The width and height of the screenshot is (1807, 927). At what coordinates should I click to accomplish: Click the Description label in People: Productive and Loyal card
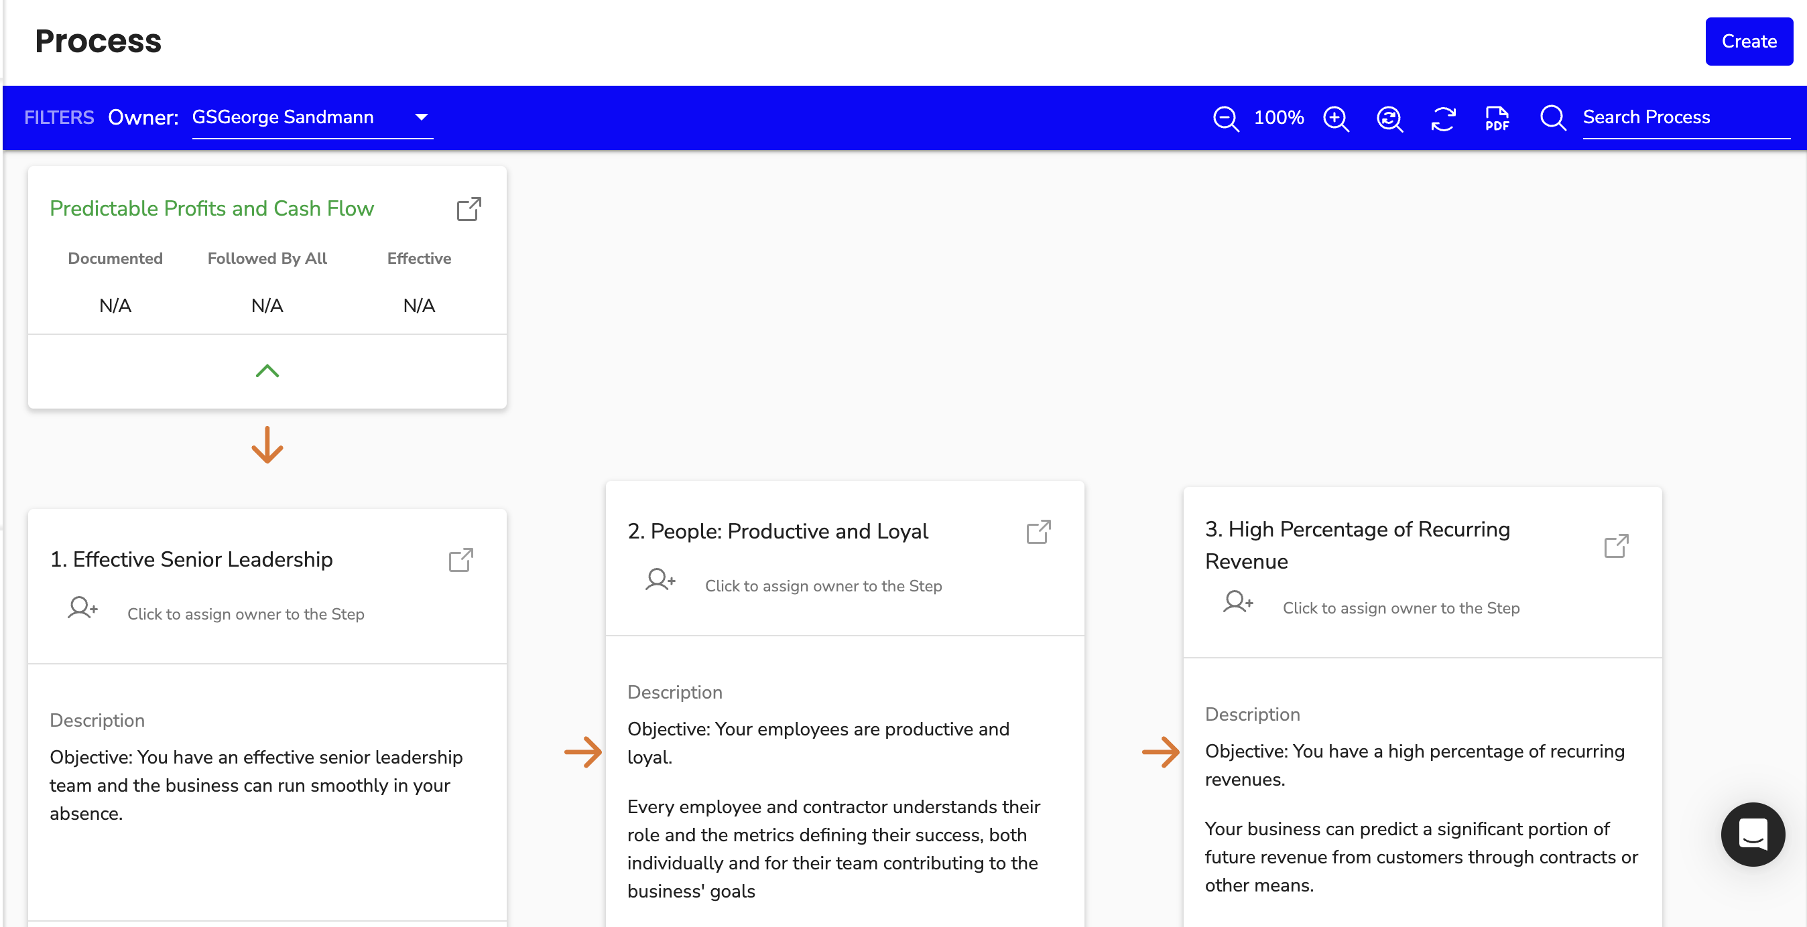click(x=674, y=692)
